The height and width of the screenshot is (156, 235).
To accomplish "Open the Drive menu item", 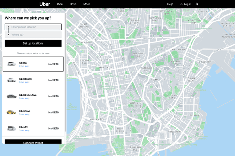I will pos(73,4).
